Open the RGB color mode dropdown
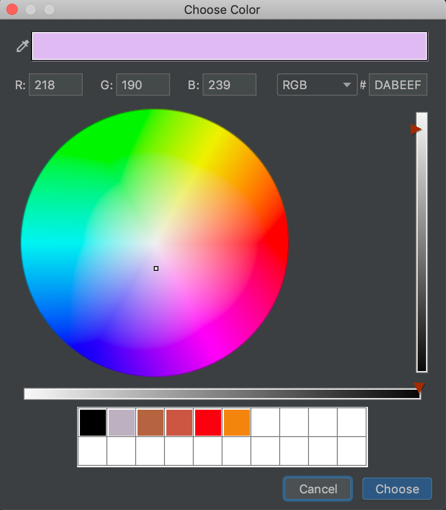 [316, 85]
